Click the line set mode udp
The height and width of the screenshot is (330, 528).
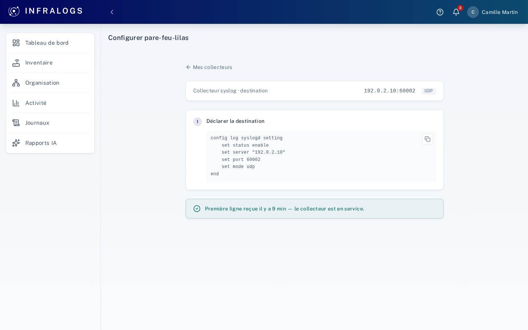click(x=238, y=167)
